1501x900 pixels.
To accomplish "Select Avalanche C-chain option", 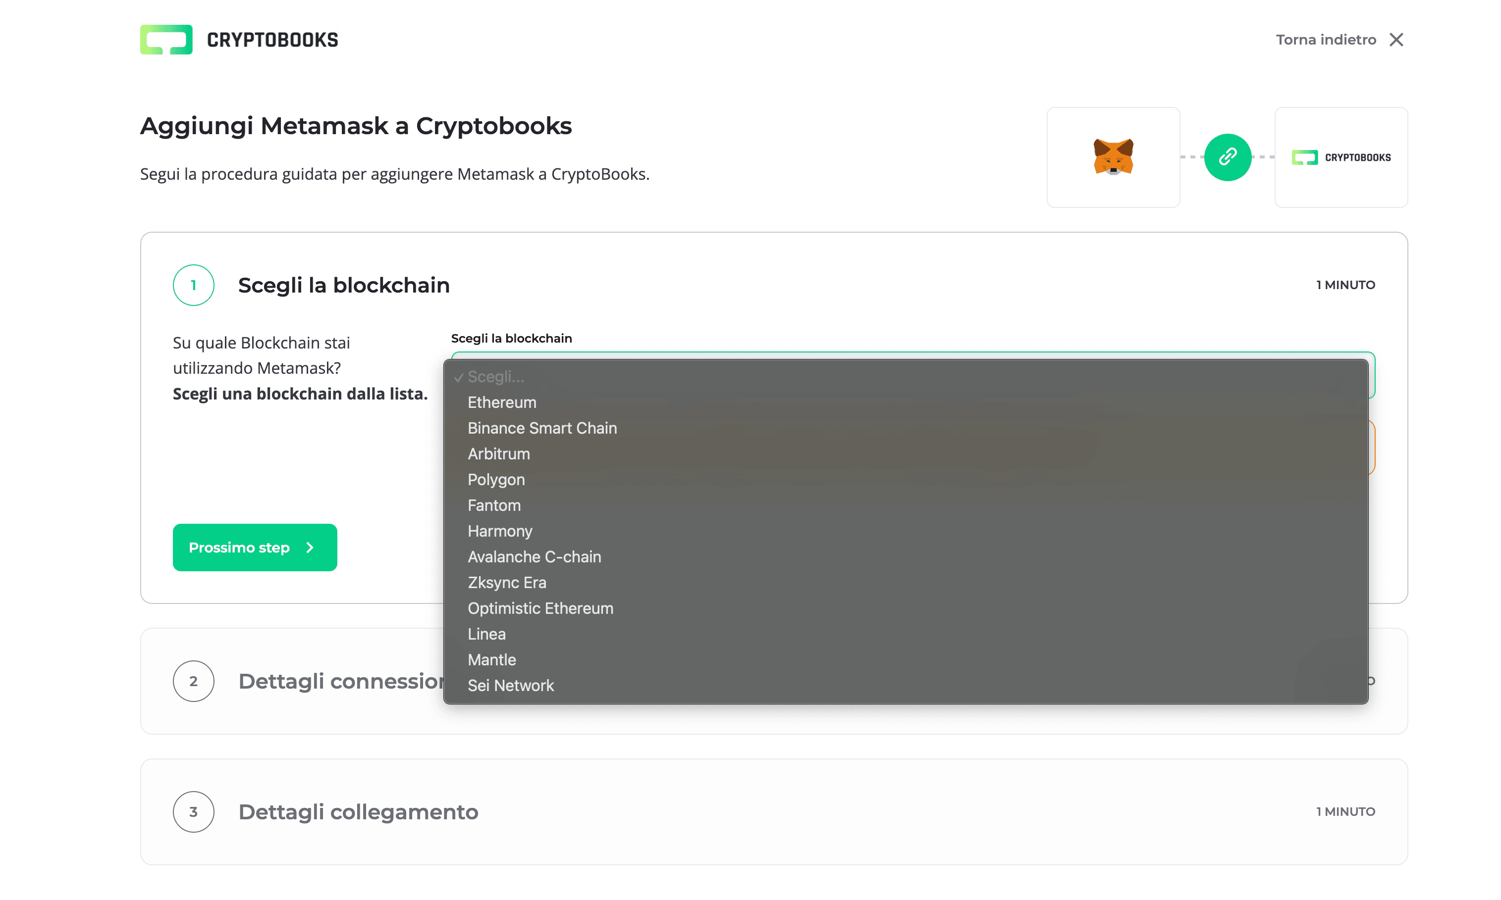I will coord(534,557).
